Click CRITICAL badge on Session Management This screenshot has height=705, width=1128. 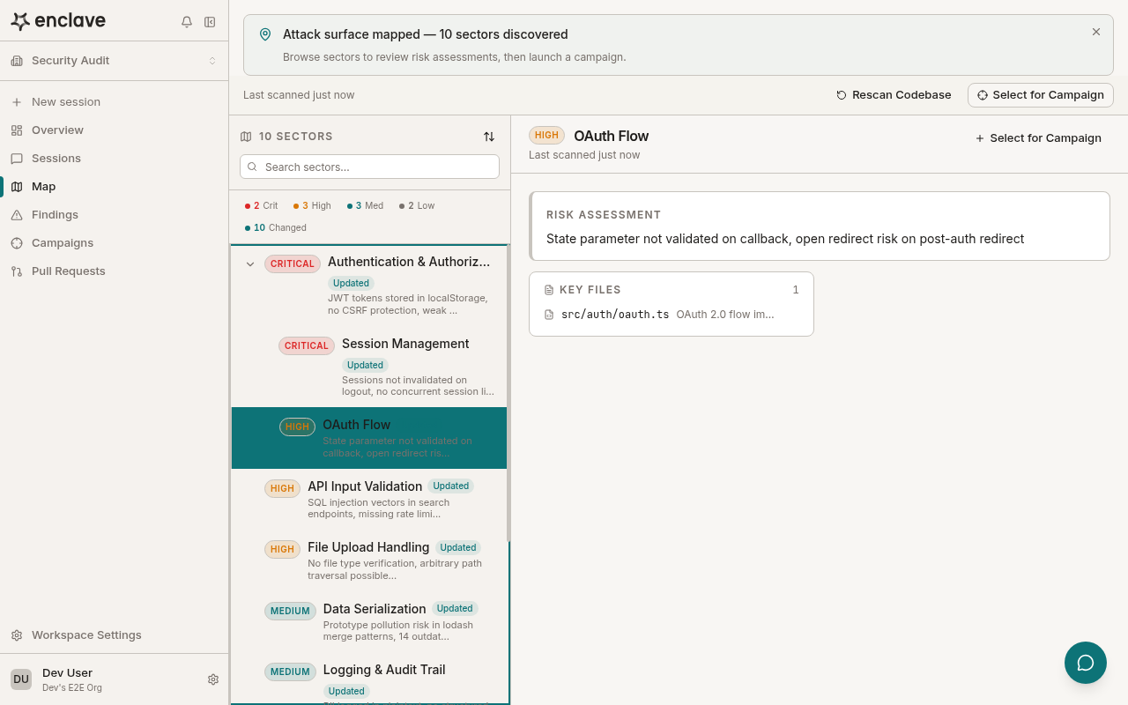[307, 345]
